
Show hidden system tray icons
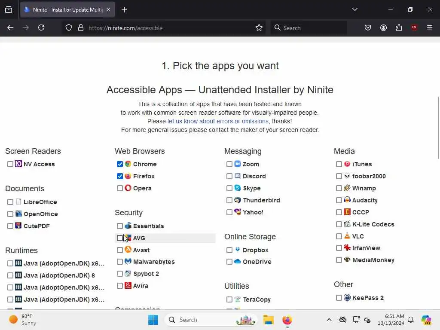tap(329, 320)
